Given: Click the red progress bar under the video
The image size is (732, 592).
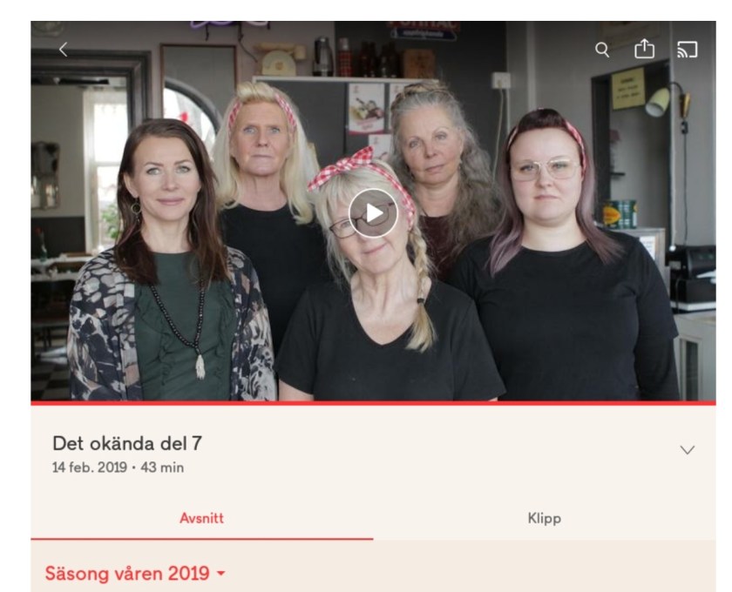Looking at the screenshot, I should pos(373,402).
